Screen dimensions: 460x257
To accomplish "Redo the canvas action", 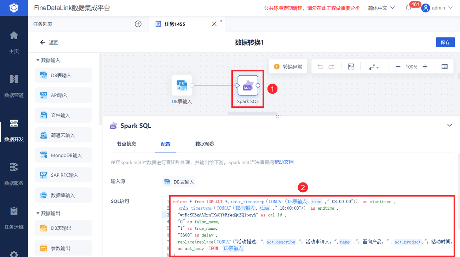I will coord(332,66).
